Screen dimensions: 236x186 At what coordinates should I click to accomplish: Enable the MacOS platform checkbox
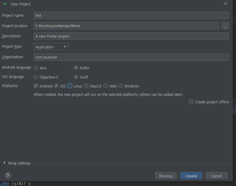coord(86,86)
